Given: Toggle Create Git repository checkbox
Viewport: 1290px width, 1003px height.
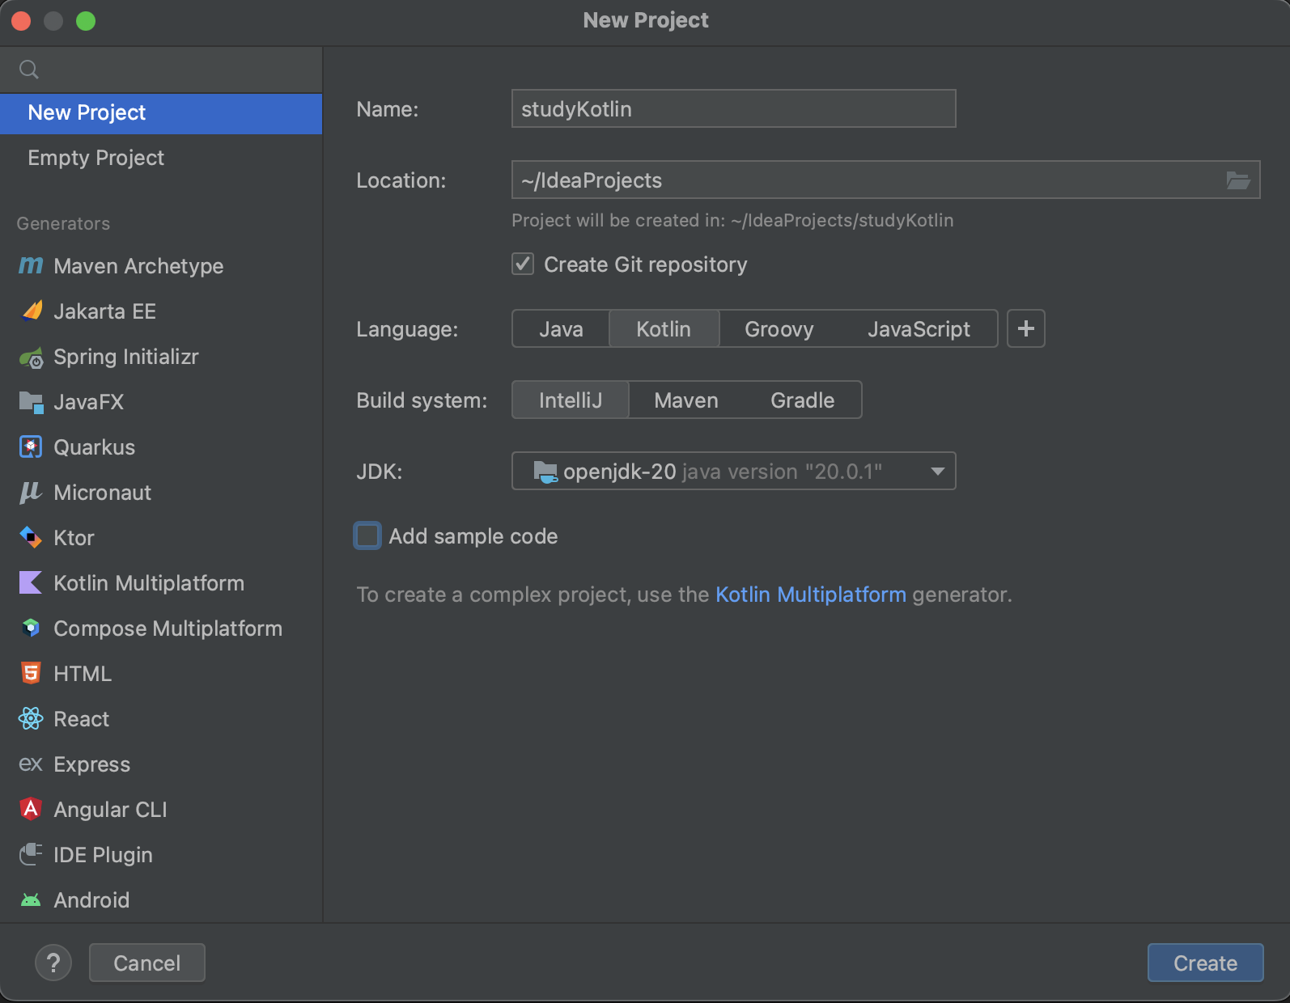Looking at the screenshot, I should [x=523, y=264].
